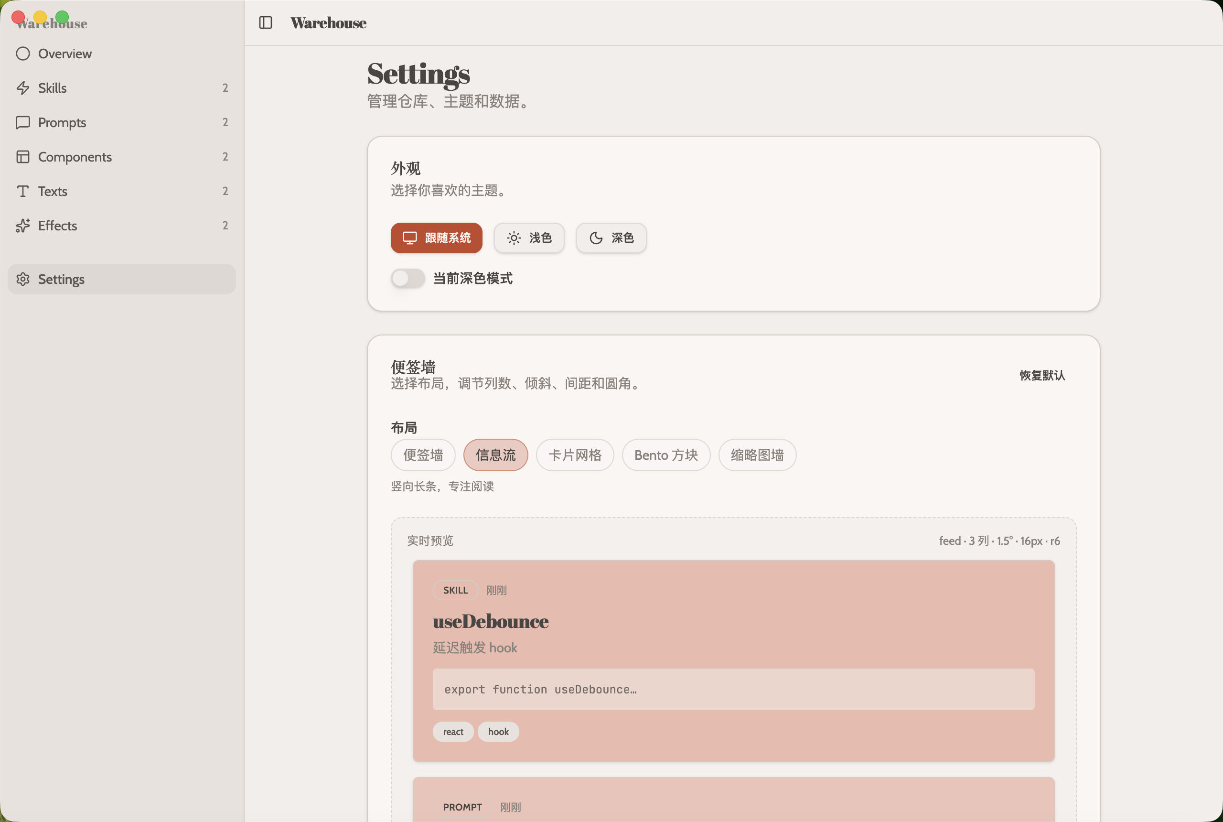Toggle the sidebar panel icon
This screenshot has width=1223, height=822.
coord(266,22)
